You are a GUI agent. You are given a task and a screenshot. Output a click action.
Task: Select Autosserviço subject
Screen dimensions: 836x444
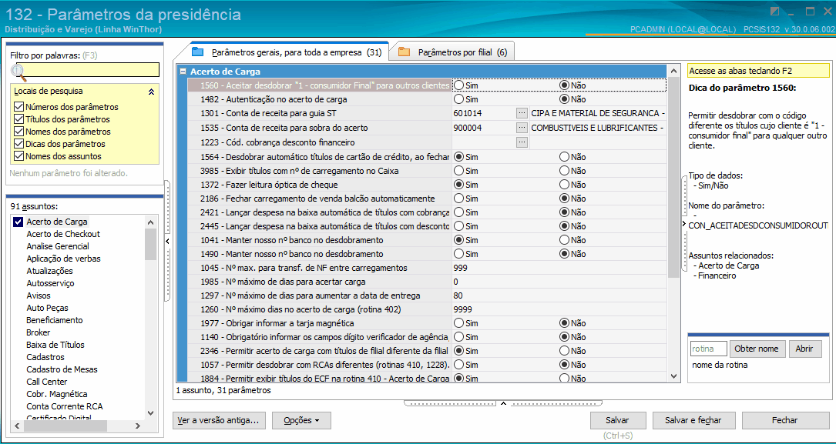(x=50, y=283)
